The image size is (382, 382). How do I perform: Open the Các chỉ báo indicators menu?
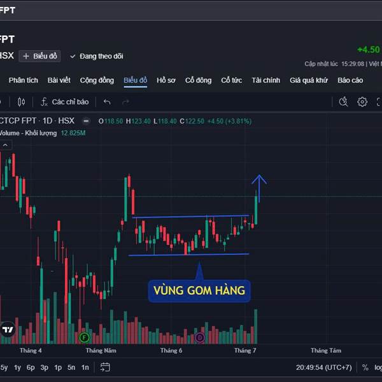point(64,102)
